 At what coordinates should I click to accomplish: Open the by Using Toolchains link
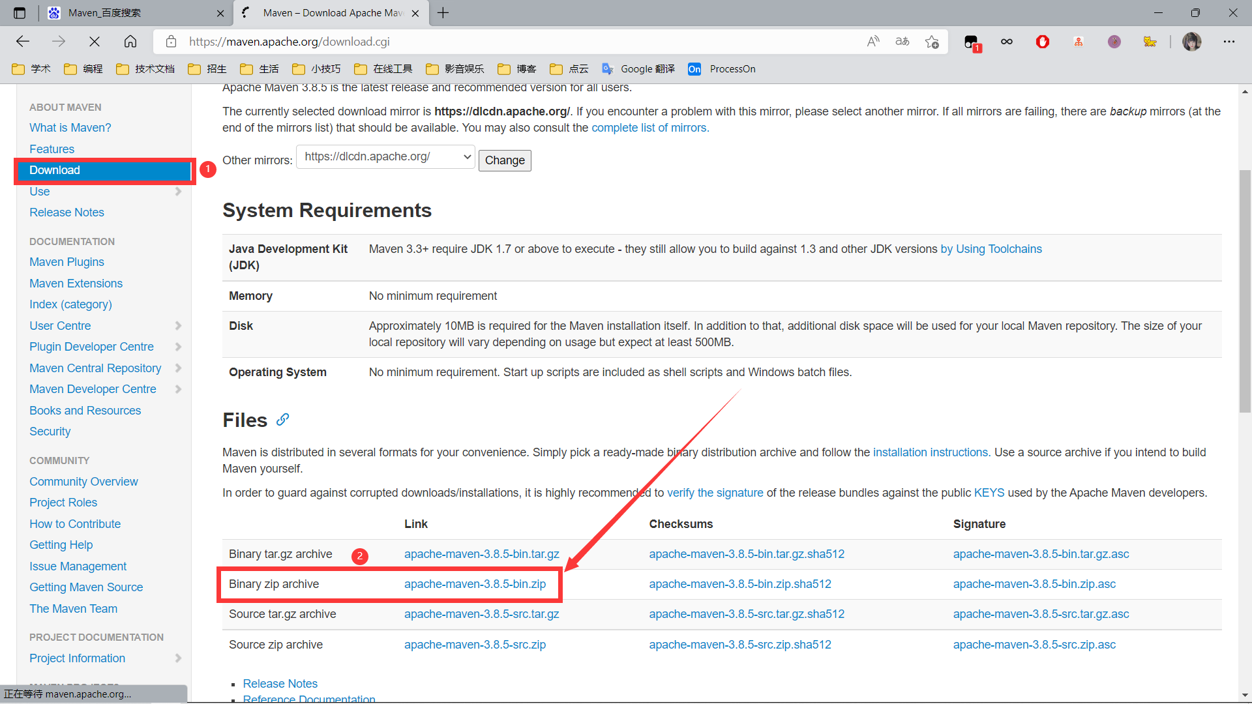click(991, 249)
